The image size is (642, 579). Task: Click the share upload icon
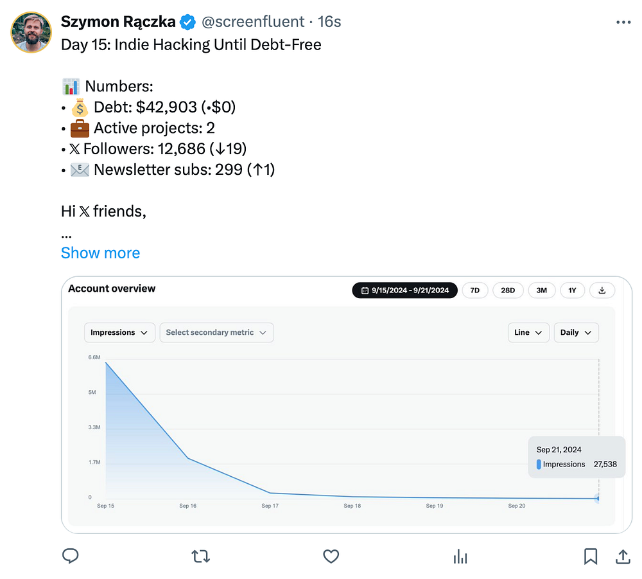(x=622, y=556)
